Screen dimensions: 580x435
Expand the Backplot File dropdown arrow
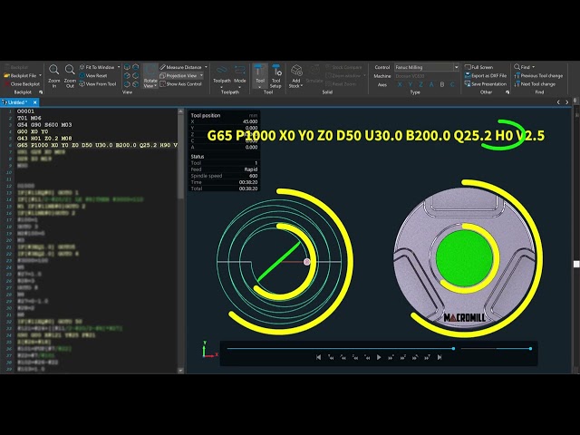coord(40,75)
